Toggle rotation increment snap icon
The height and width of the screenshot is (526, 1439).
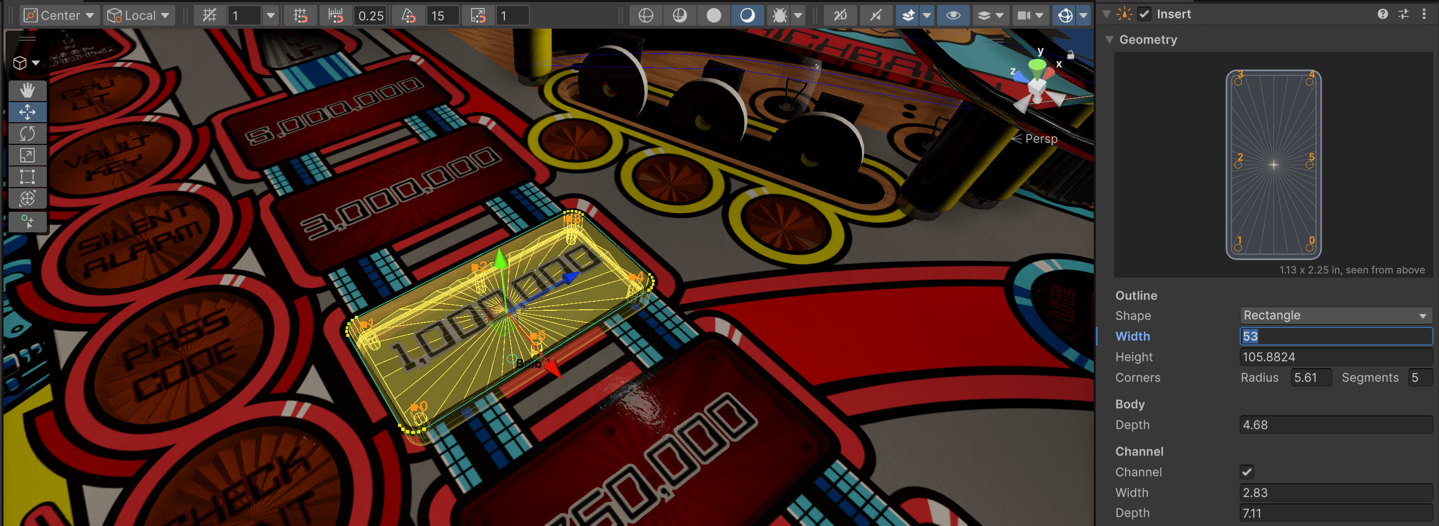pyautogui.click(x=409, y=16)
